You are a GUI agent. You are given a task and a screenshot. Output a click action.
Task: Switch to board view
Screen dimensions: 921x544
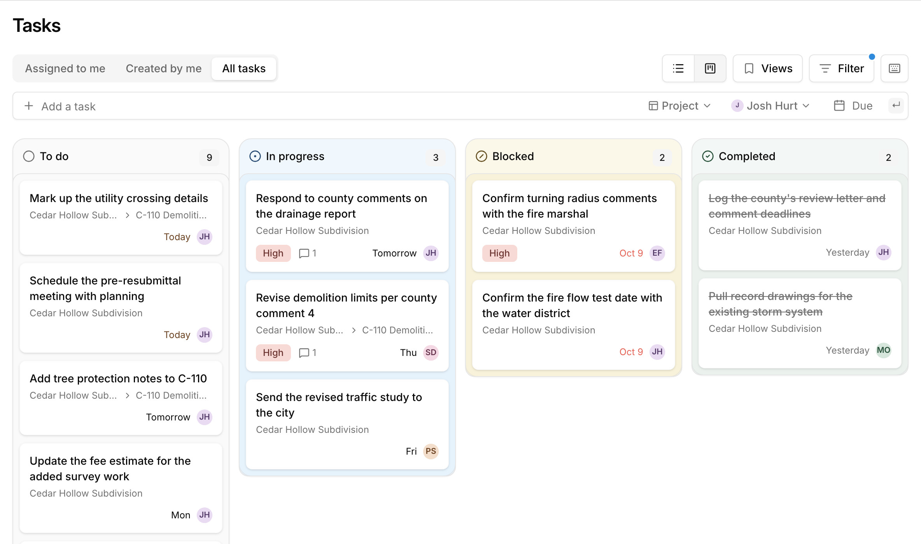point(710,68)
